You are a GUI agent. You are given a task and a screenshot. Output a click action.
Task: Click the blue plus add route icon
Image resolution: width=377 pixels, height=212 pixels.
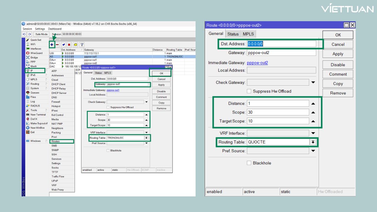[x=52, y=45]
